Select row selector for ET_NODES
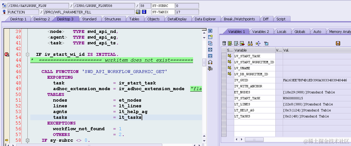The height and width of the screenshot is (146, 351). pyautogui.click(x=224, y=92)
